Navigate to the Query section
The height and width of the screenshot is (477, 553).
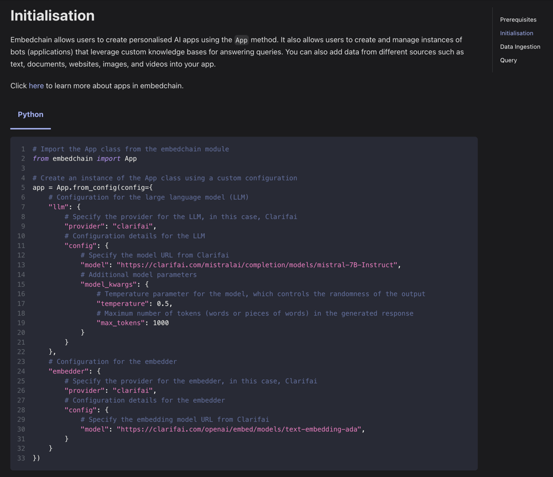(508, 60)
